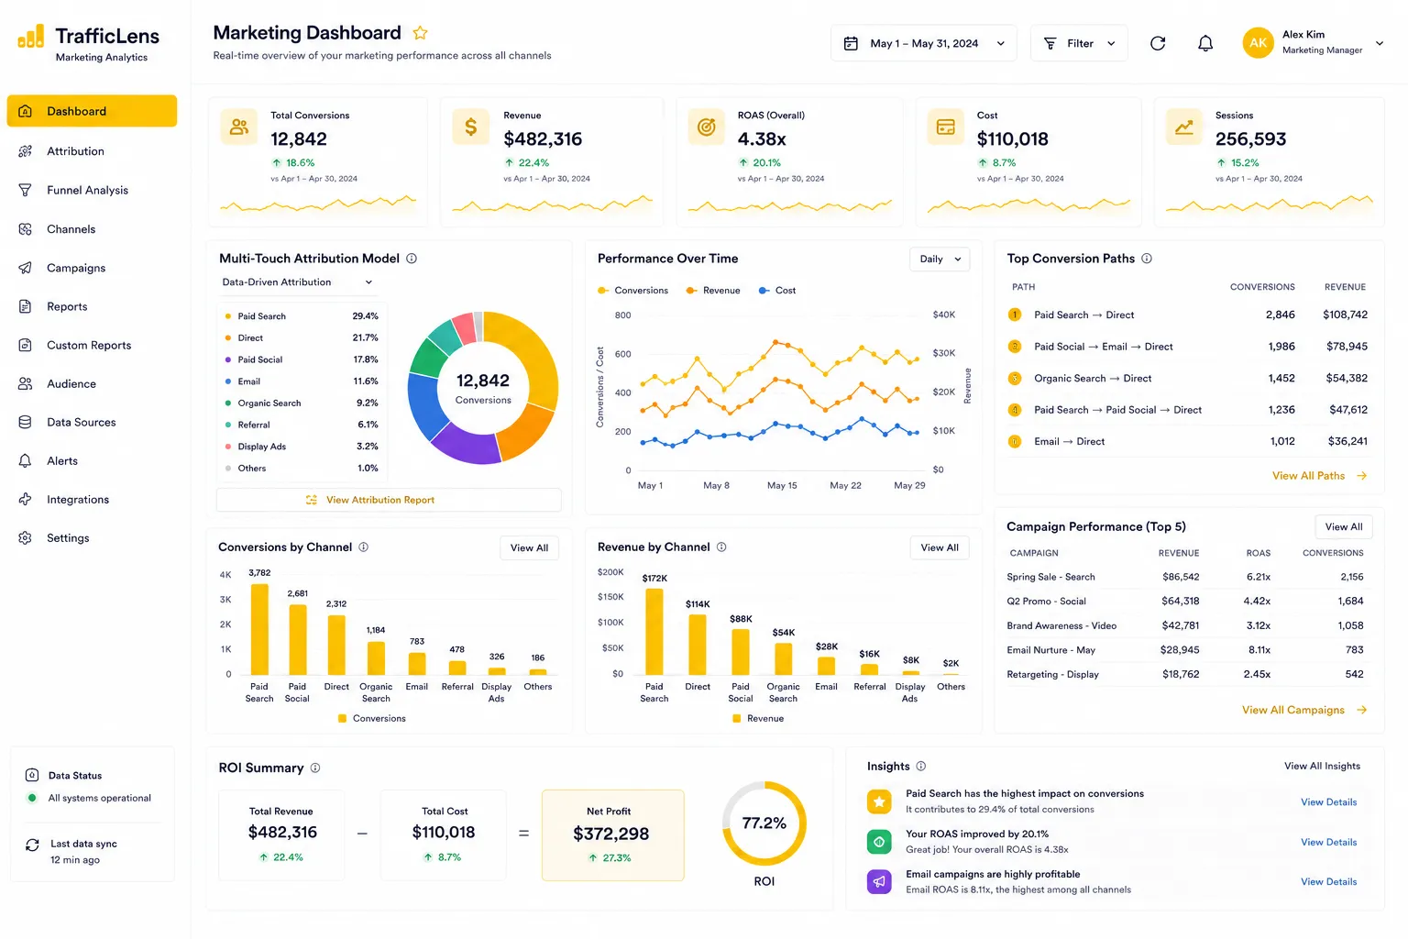Click the ROAS target icon
Viewport: 1408px width, 939px height.
707,127
